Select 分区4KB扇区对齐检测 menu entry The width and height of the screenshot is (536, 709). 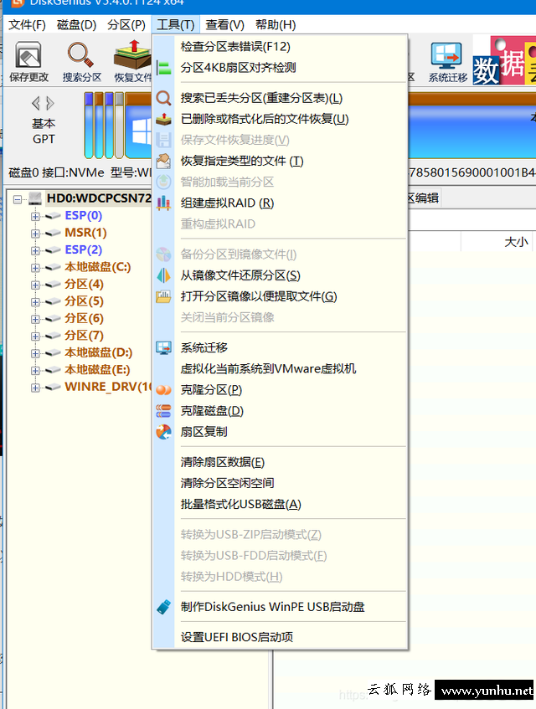coord(281,68)
